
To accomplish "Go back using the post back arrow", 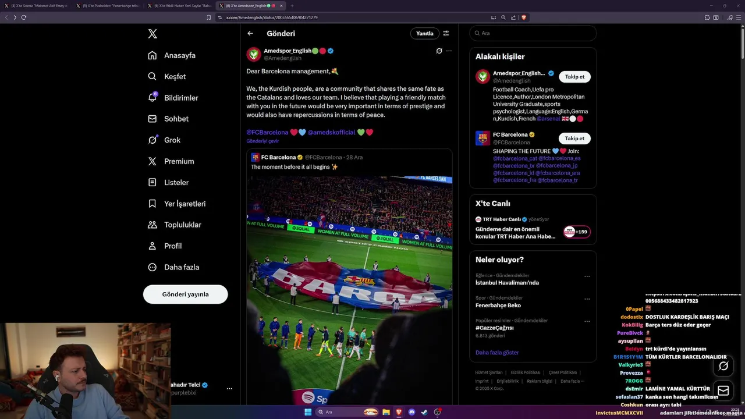I will click(250, 33).
